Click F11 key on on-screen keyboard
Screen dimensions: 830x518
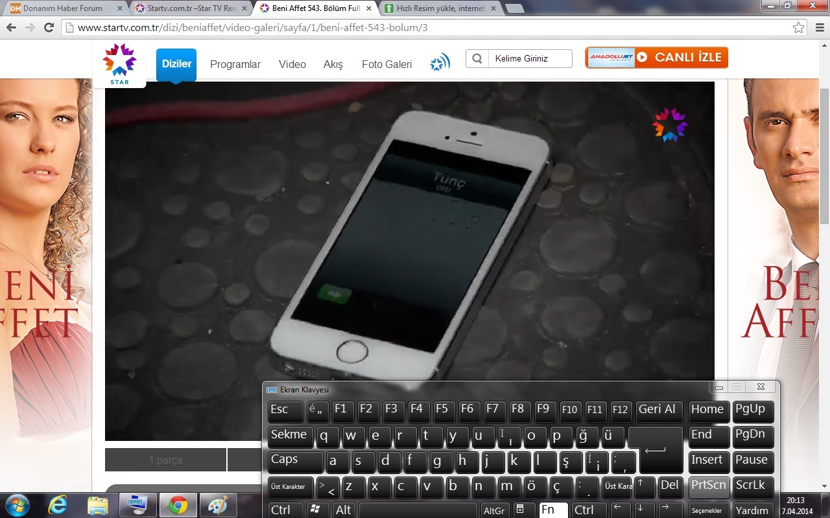[x=595, y=412]
